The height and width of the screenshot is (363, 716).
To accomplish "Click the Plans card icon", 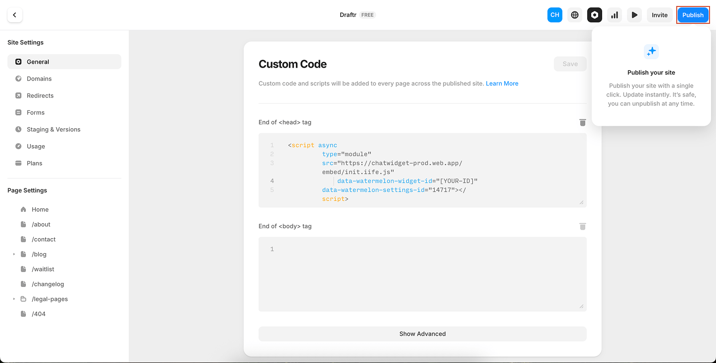I will [18, 163].
